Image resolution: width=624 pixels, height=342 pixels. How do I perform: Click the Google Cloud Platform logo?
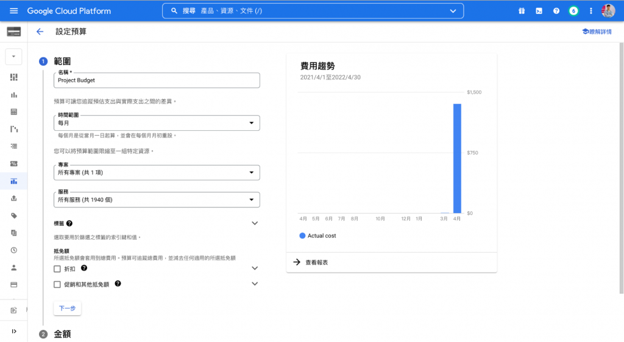click(x=69, y=11)
